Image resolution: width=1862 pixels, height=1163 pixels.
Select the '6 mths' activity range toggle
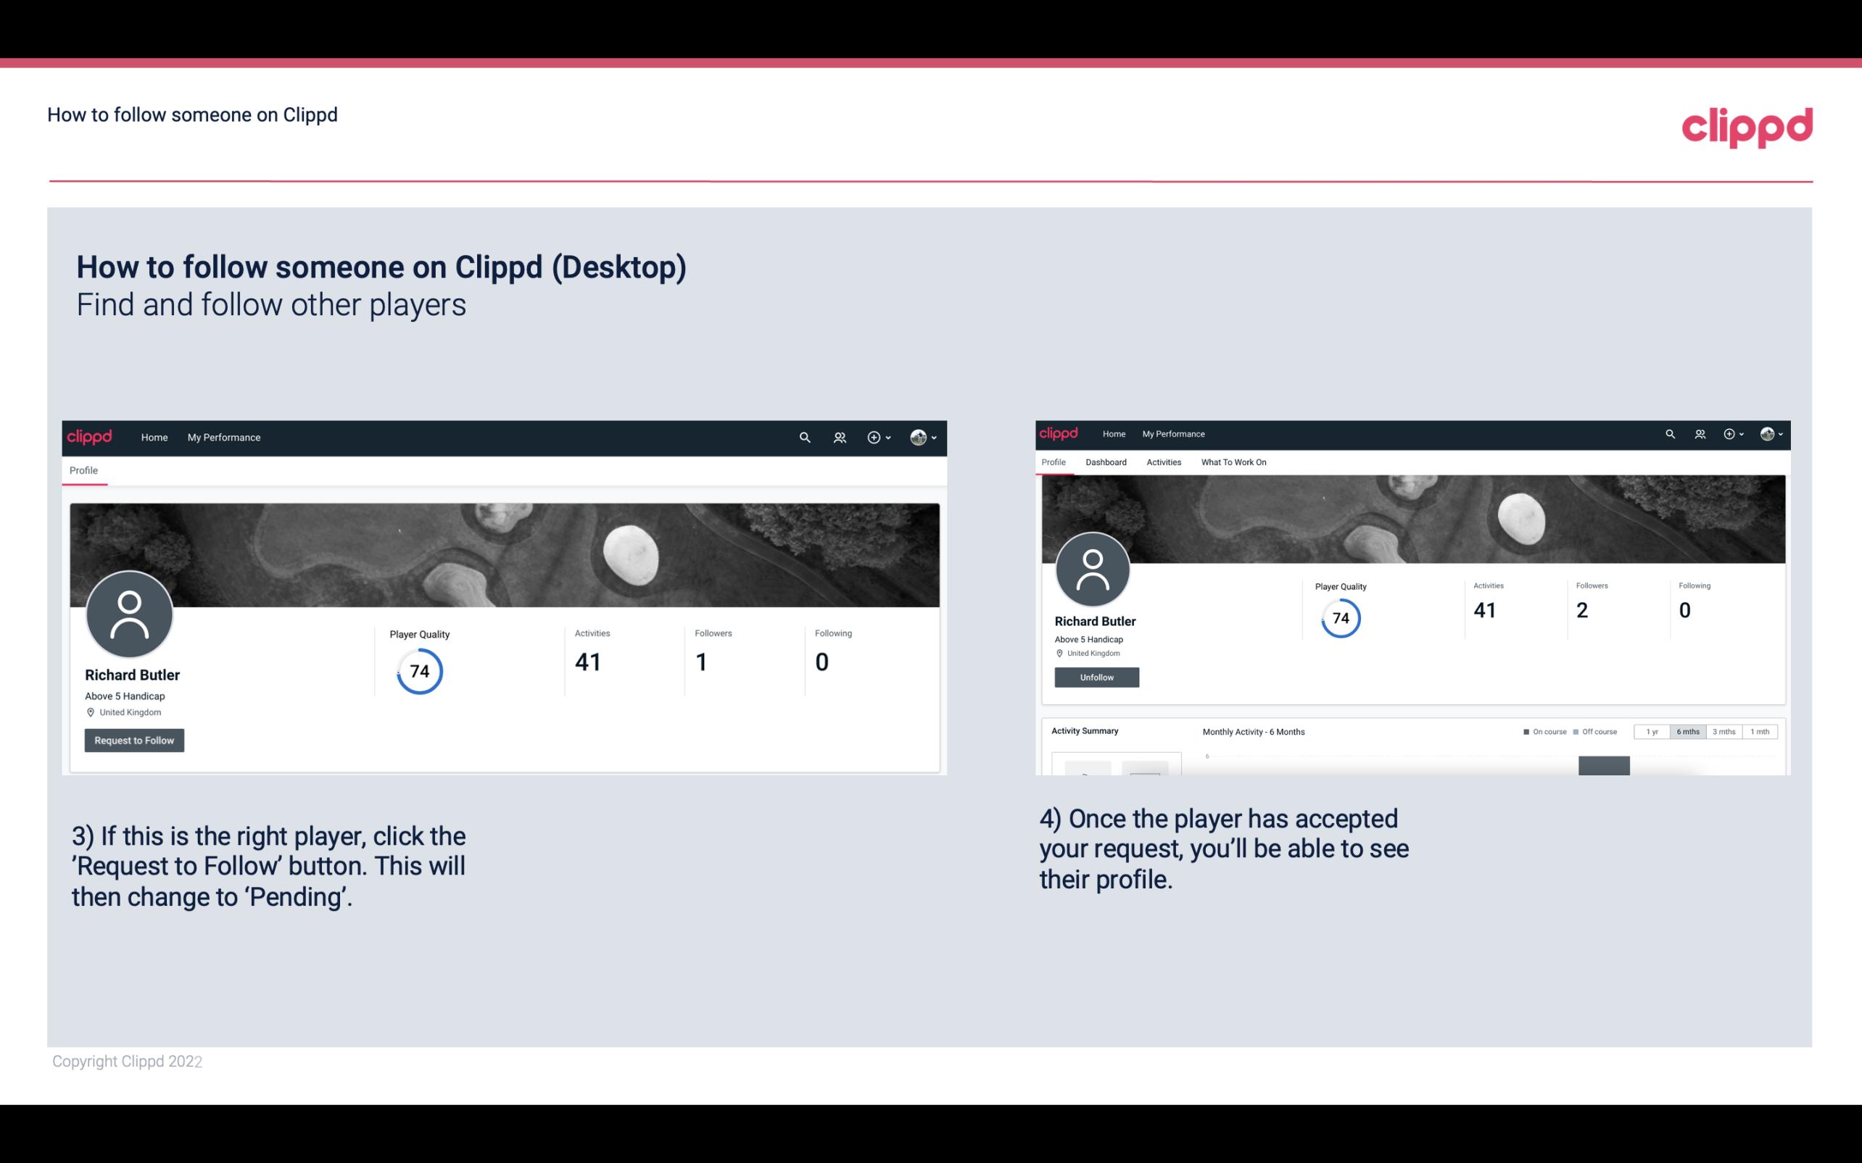pyautogui.click(x=1685, y=732)
